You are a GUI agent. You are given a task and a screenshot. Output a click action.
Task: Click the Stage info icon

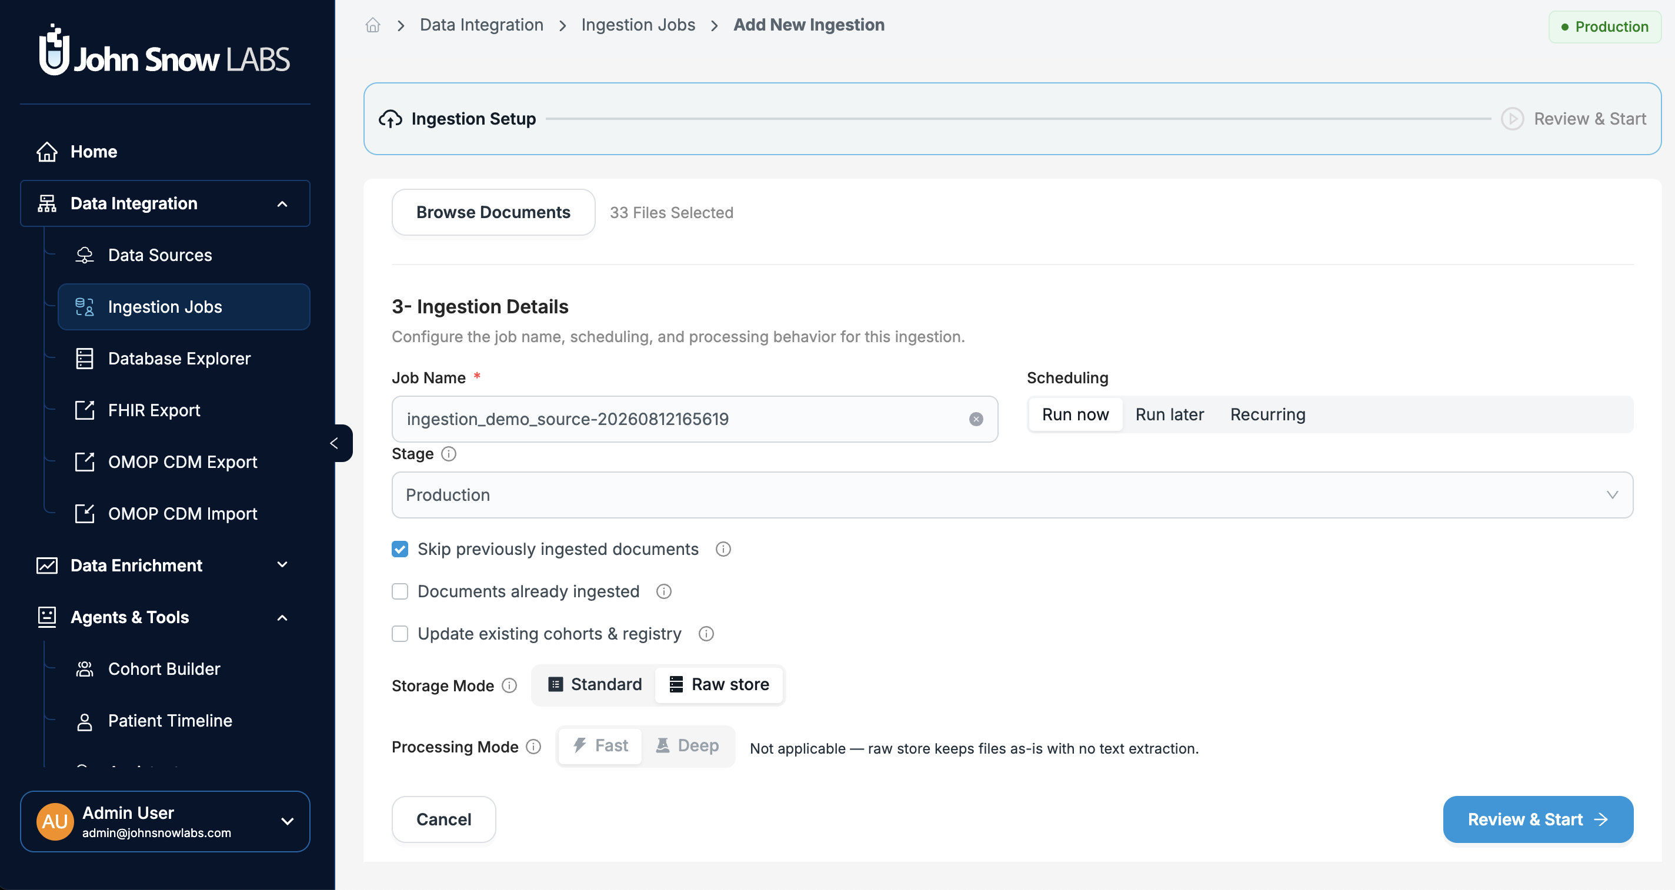pyautogui.click(x=449, y=454)
